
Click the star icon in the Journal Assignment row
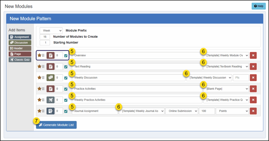tap(39, 111)
